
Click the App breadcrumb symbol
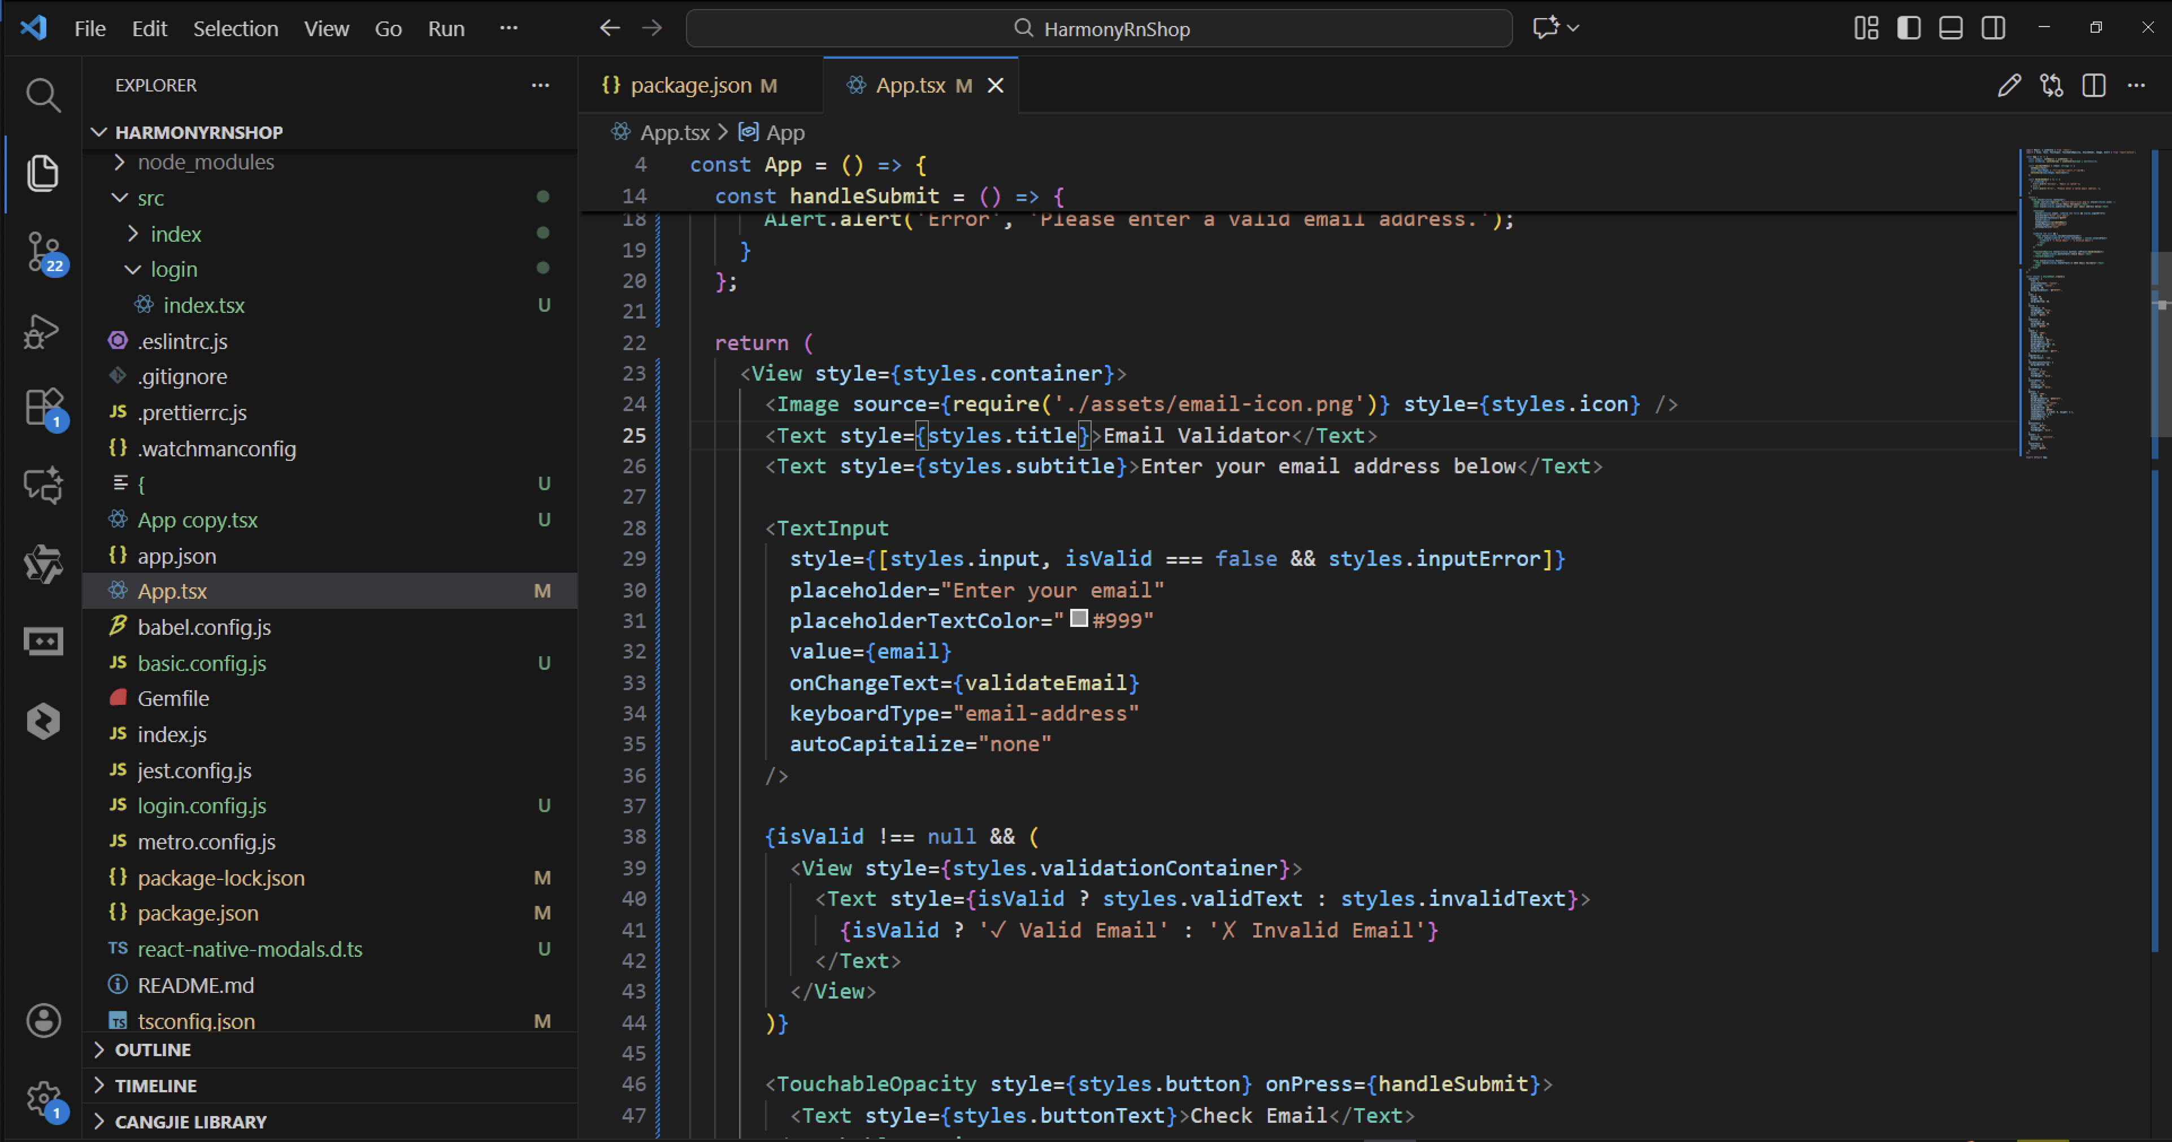click(x=784, y=132)
